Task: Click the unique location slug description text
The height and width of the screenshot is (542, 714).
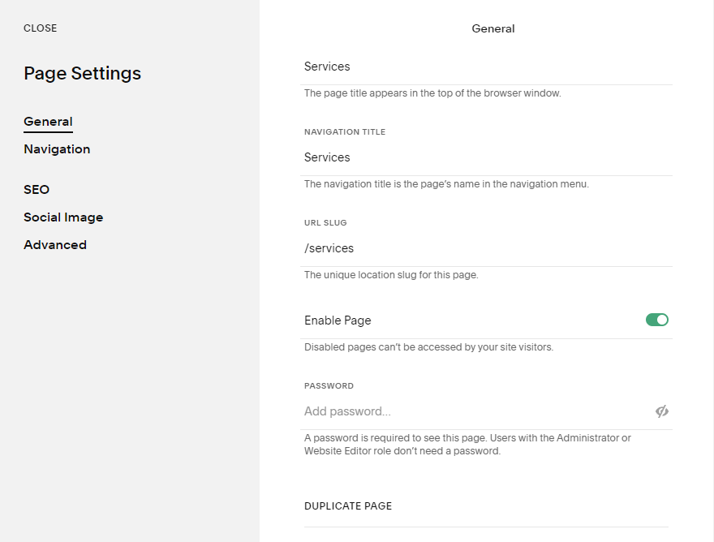Action: (x=391, y=275)
